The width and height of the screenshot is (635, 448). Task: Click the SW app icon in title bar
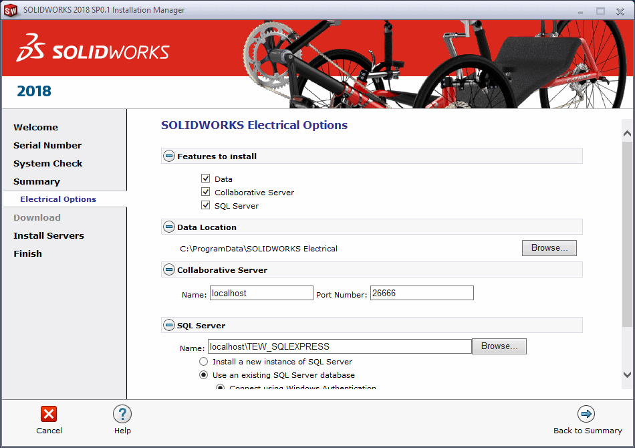(x=11, y=10)
